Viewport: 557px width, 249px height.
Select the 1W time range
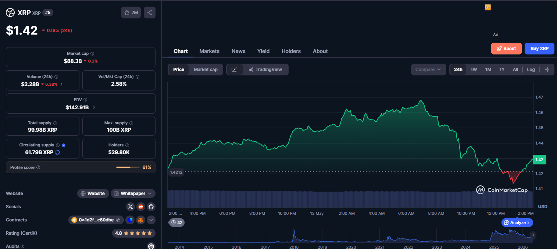point(474,70)
